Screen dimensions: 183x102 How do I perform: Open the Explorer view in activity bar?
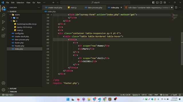pos(3,8)
